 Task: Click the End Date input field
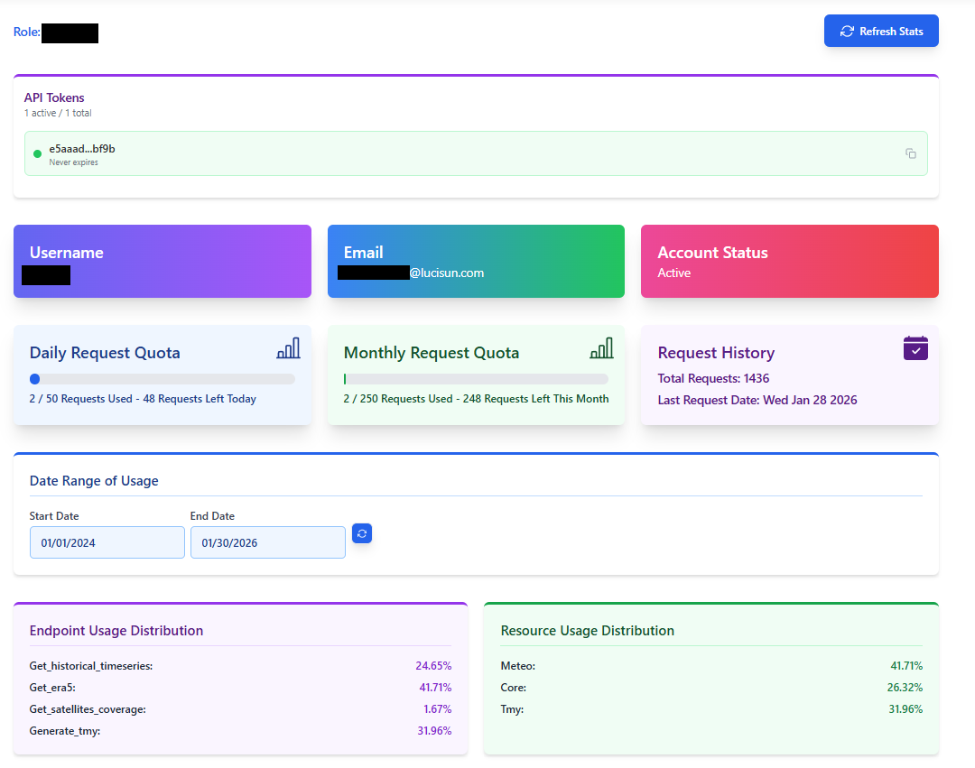click(267, 542)
